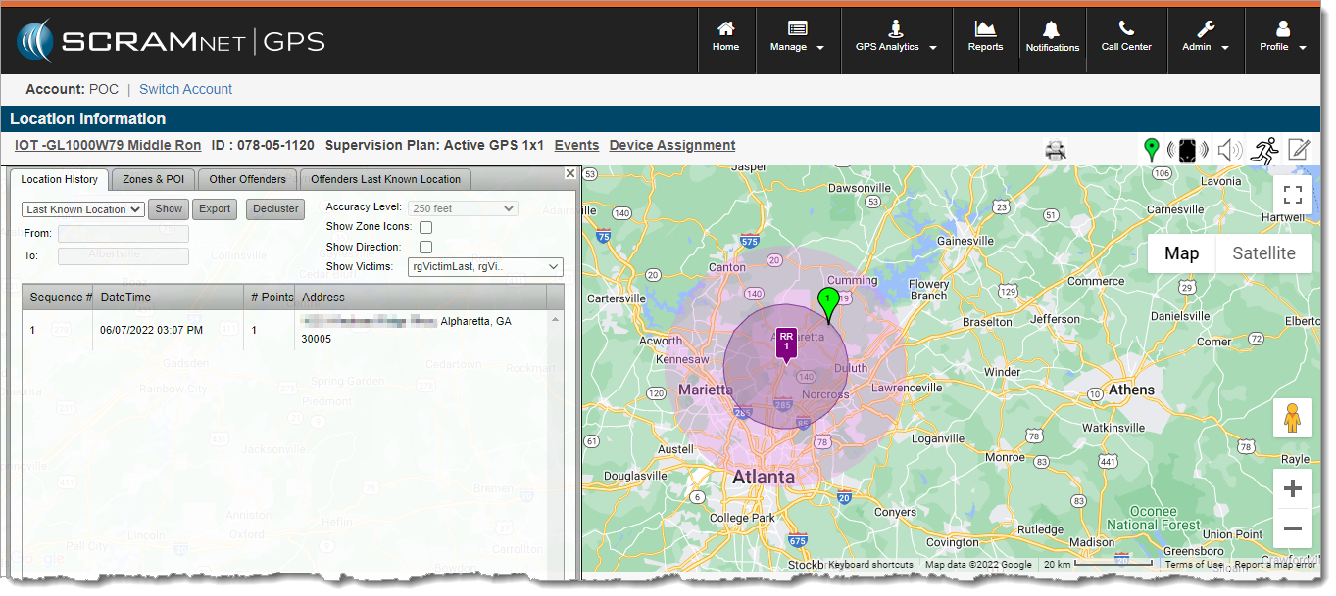Screen dimensions: 1336x596
Task: Click the printer icon
Action: click(x=1056, y=151)
